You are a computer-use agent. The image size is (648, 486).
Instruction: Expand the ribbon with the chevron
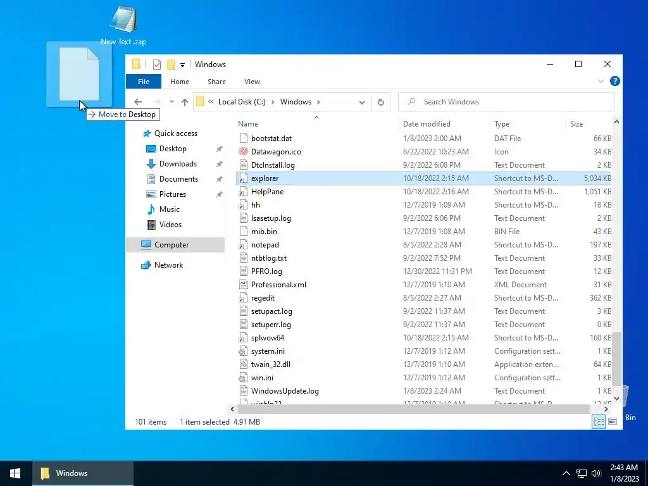point(601,81)
